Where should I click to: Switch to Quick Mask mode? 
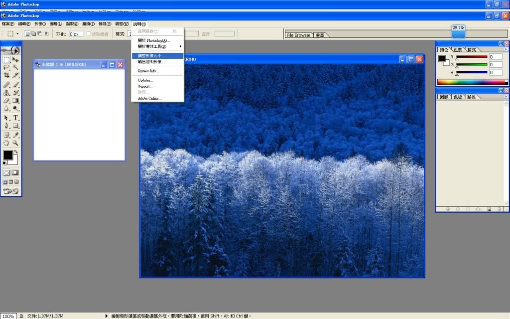click(x=15, y=172)
